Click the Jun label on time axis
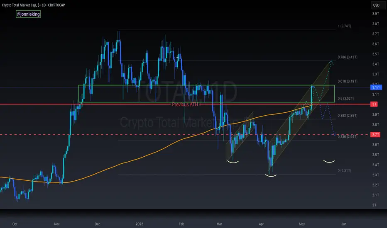 tap(344, 224)
